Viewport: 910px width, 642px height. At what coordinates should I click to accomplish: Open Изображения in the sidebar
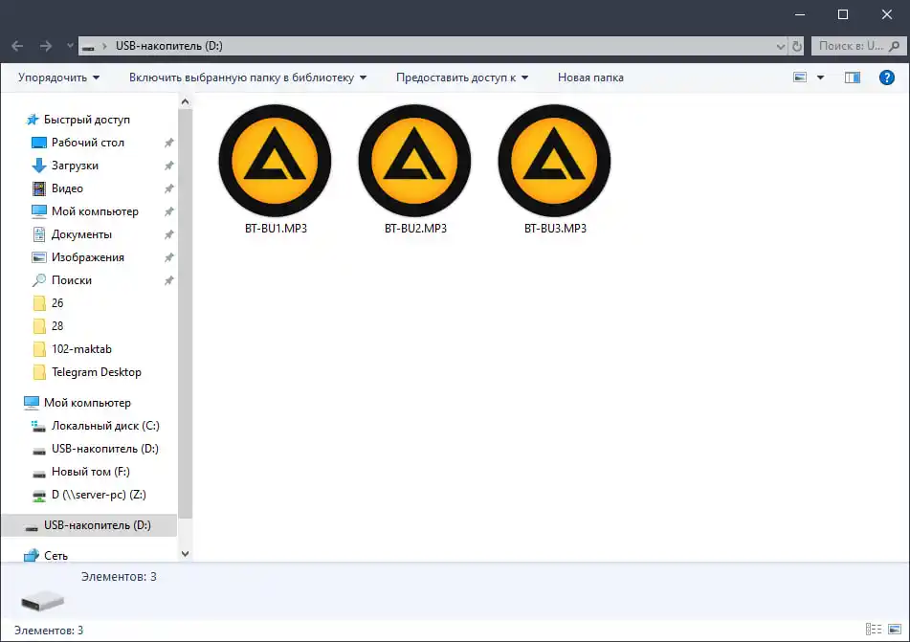88,257
